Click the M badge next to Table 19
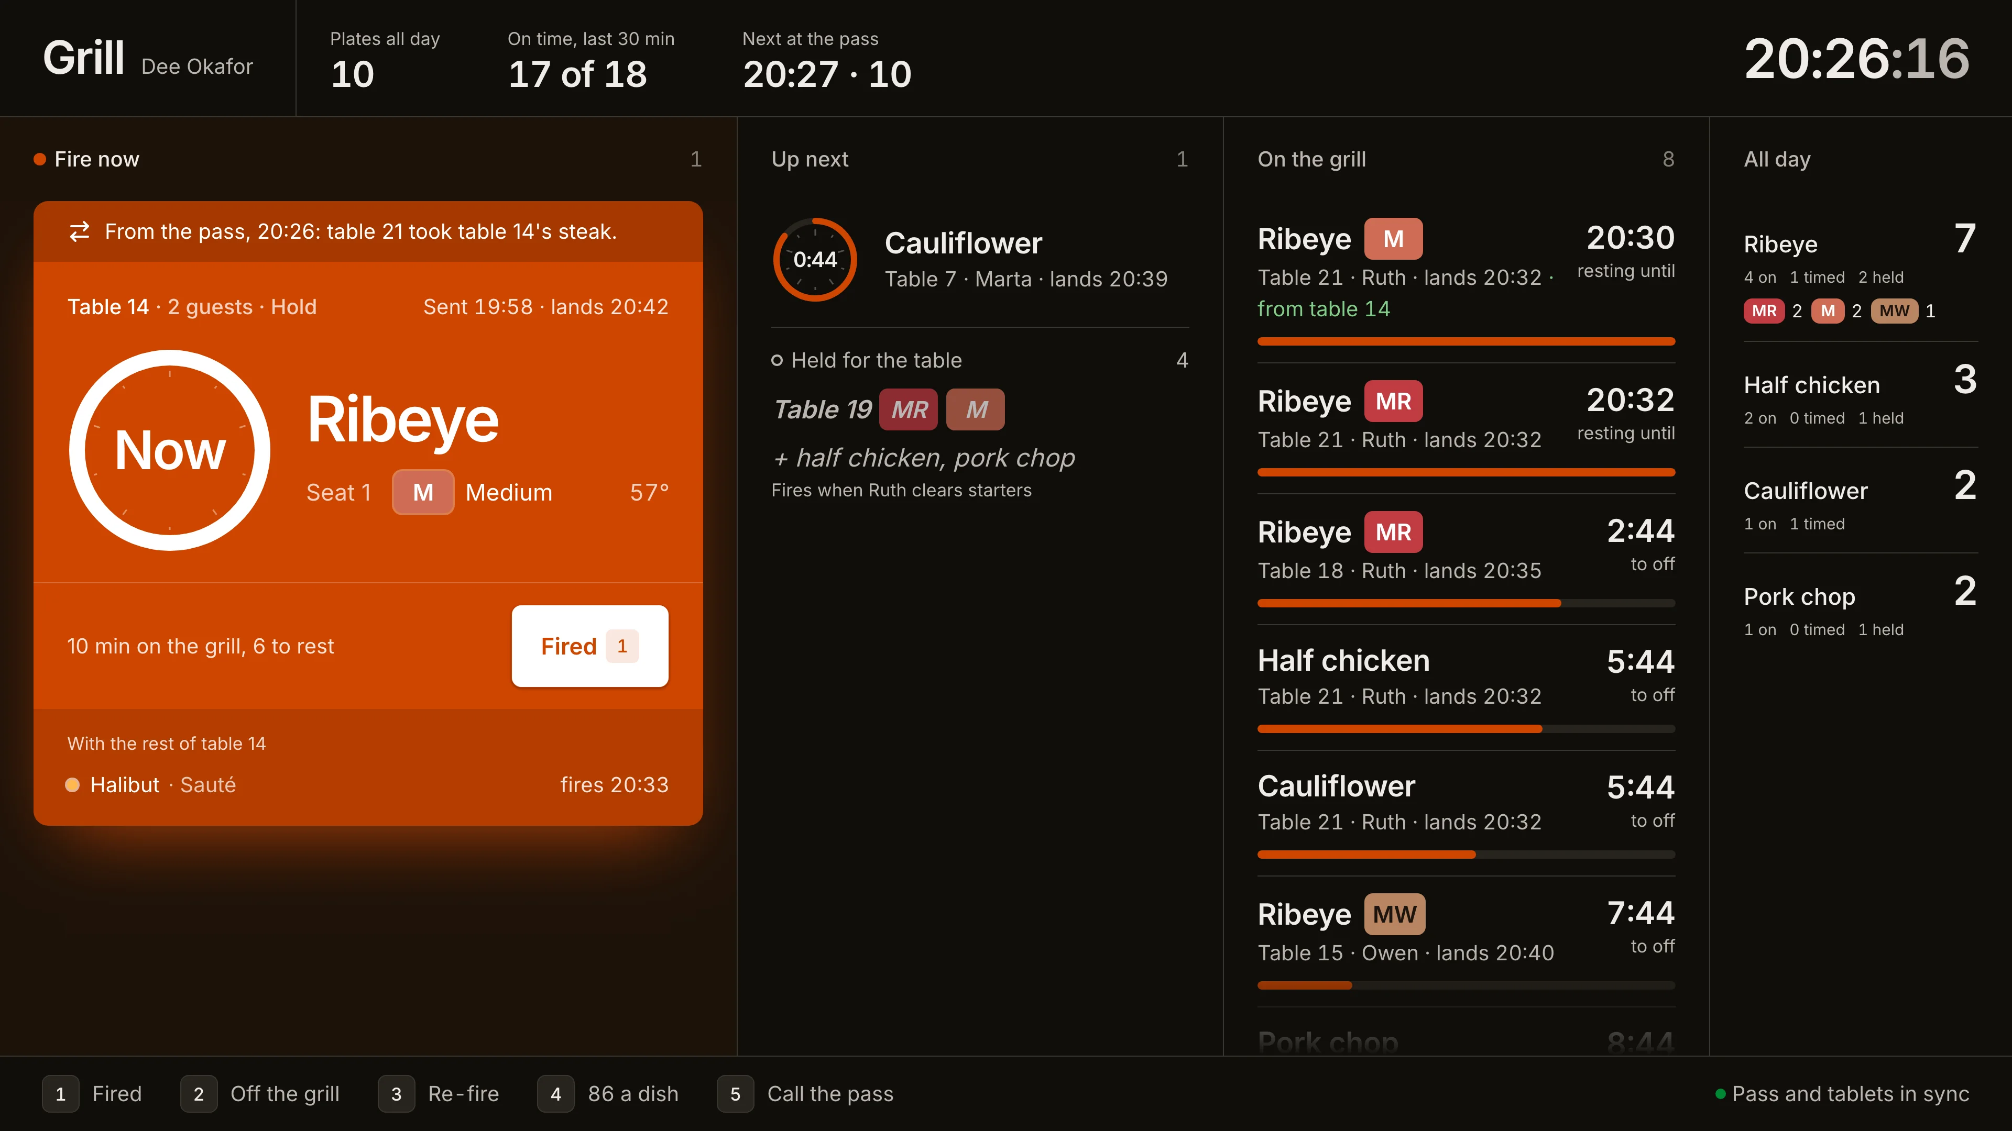The width and height of the screenshot is (2012, 1131). tap(976, 409)
